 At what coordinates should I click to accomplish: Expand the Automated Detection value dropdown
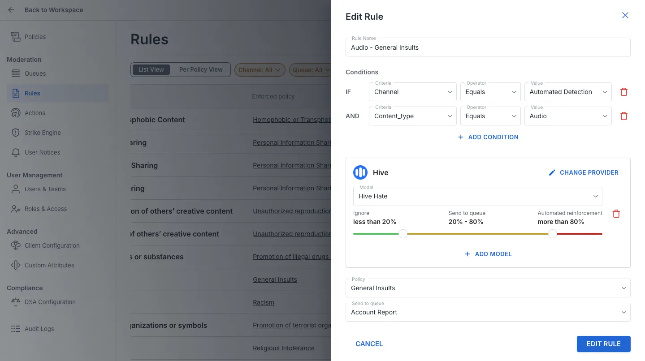tap(568, 92)
